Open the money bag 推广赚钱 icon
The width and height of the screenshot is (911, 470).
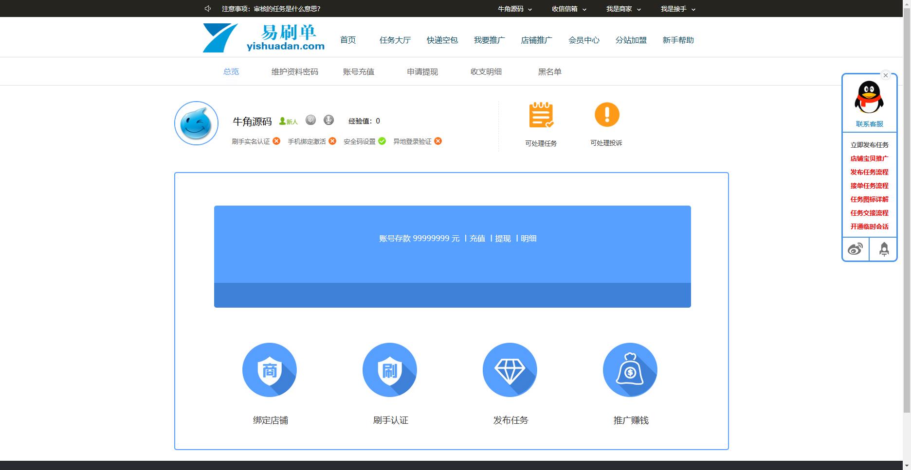[x=630, y=370]
